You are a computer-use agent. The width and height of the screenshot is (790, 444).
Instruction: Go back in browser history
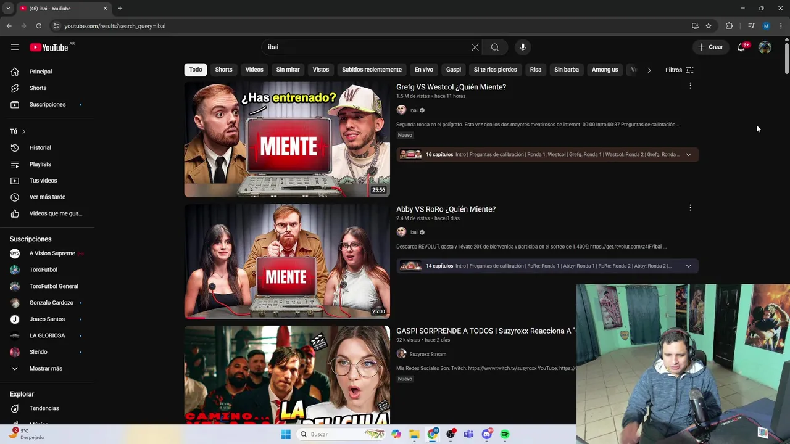(9, 26)
